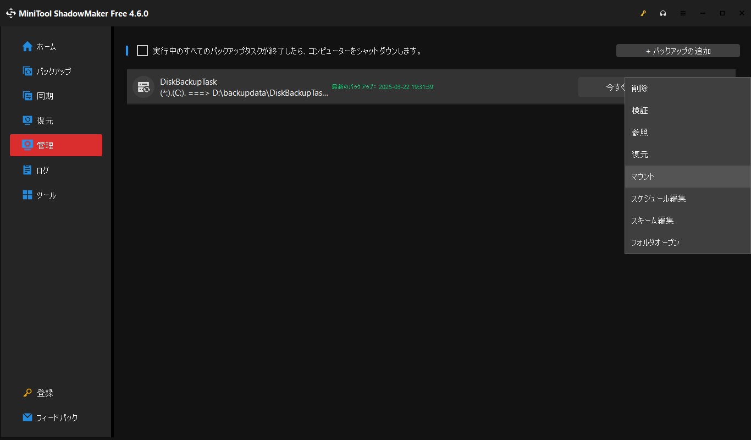
Task: Open ログ label in the sidebar
Action: [43, 170]
